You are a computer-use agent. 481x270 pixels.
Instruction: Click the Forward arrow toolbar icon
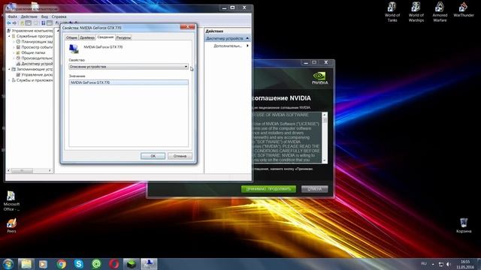(14, 23)
